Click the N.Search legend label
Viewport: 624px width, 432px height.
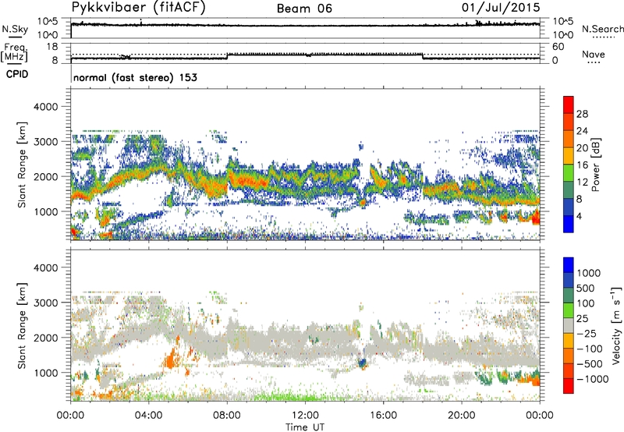[x=602, y=29]
